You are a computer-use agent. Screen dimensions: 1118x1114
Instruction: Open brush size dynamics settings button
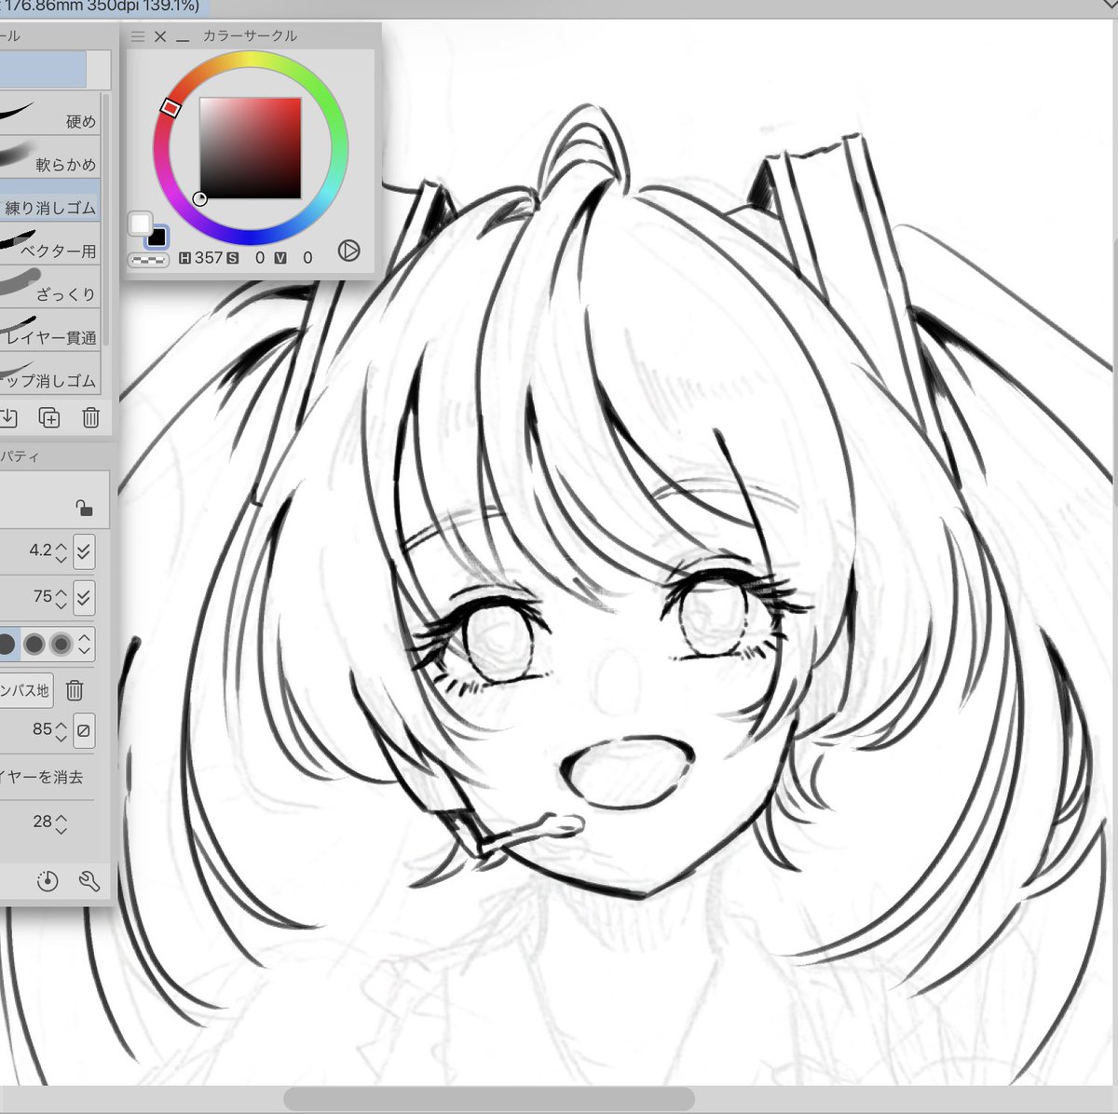pos(84,551)
